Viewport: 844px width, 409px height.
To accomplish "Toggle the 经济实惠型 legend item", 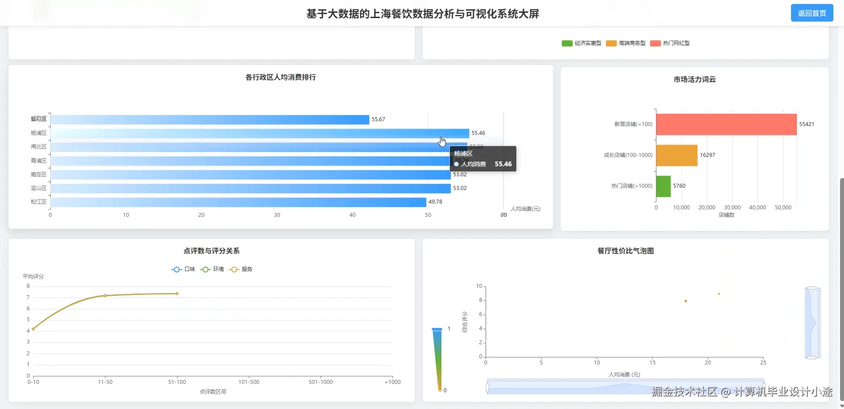I will (581, 43).
